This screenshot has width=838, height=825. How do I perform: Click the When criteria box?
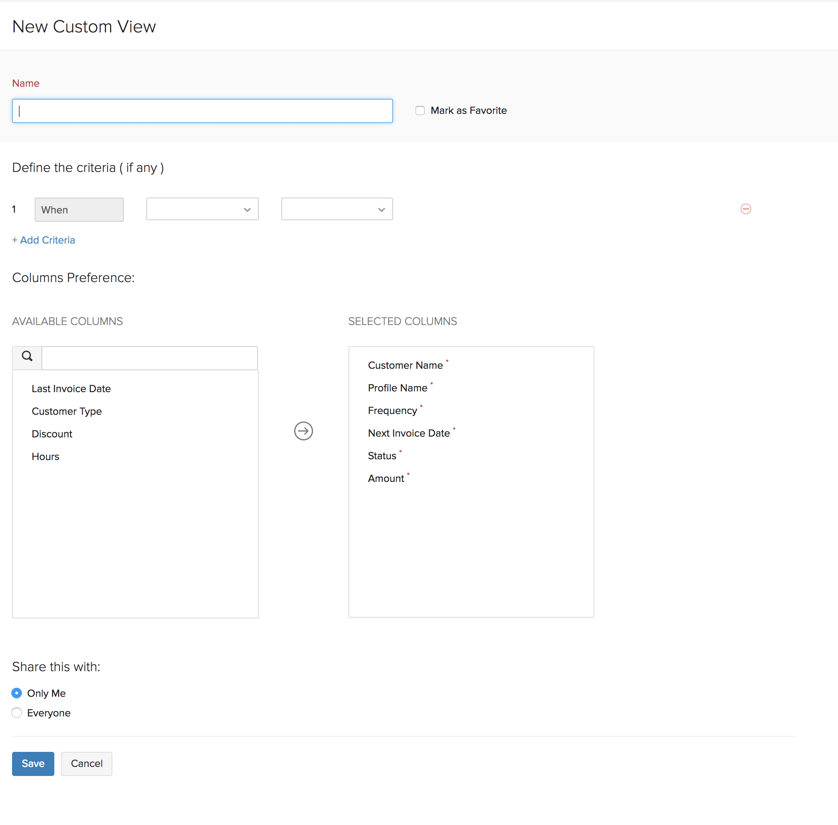point(79,210)
